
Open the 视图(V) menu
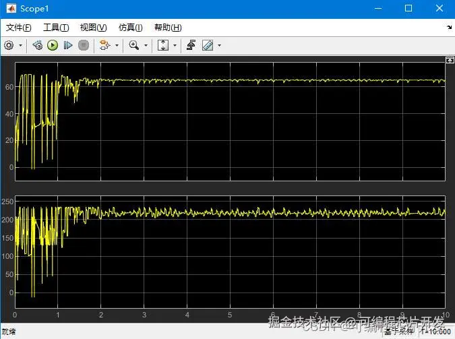pyautogui.click(x=94, y=28)
